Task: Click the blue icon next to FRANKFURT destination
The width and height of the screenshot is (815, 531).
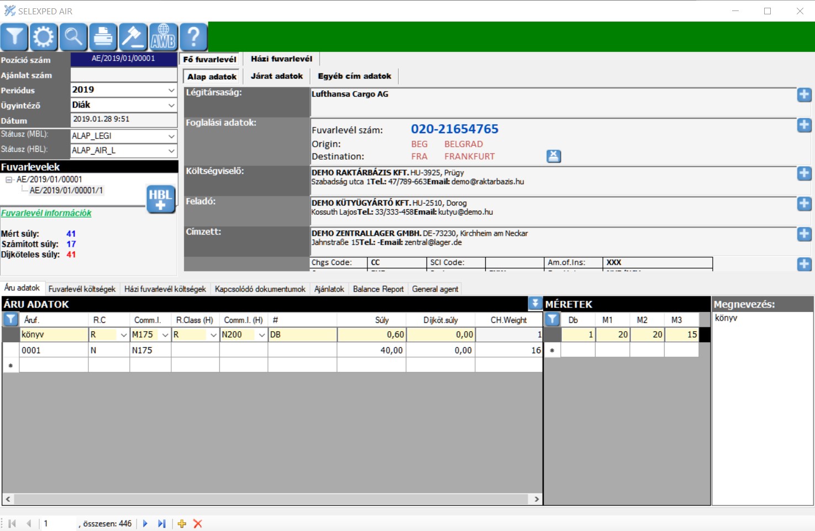Action: [x=554, y=156]
